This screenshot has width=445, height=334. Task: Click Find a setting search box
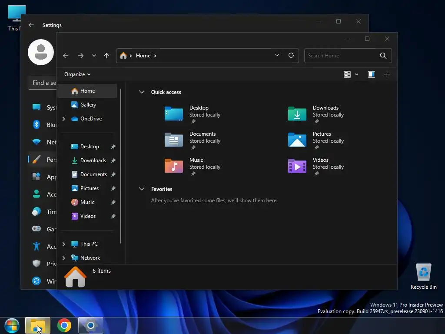(x=43, y=83)
